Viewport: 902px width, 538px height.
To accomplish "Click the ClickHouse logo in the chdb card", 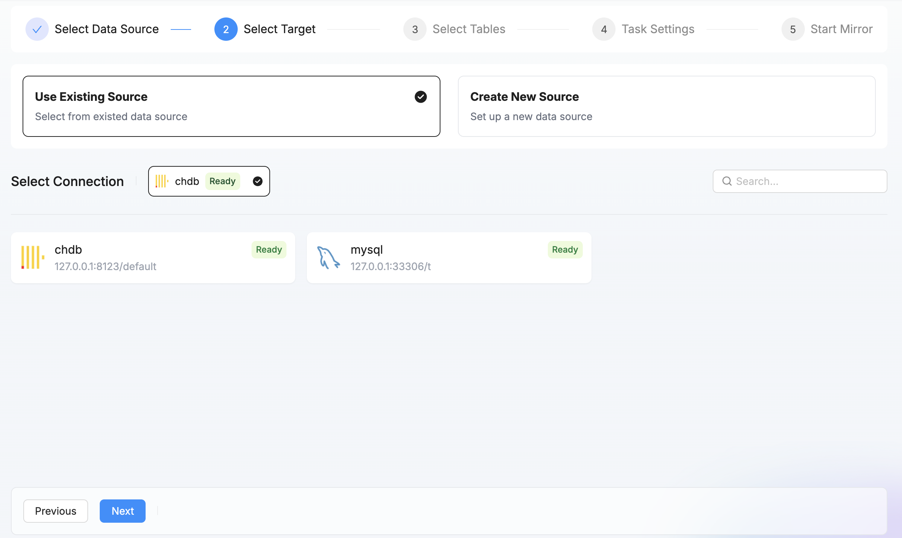I will click(x=33, y=257).
